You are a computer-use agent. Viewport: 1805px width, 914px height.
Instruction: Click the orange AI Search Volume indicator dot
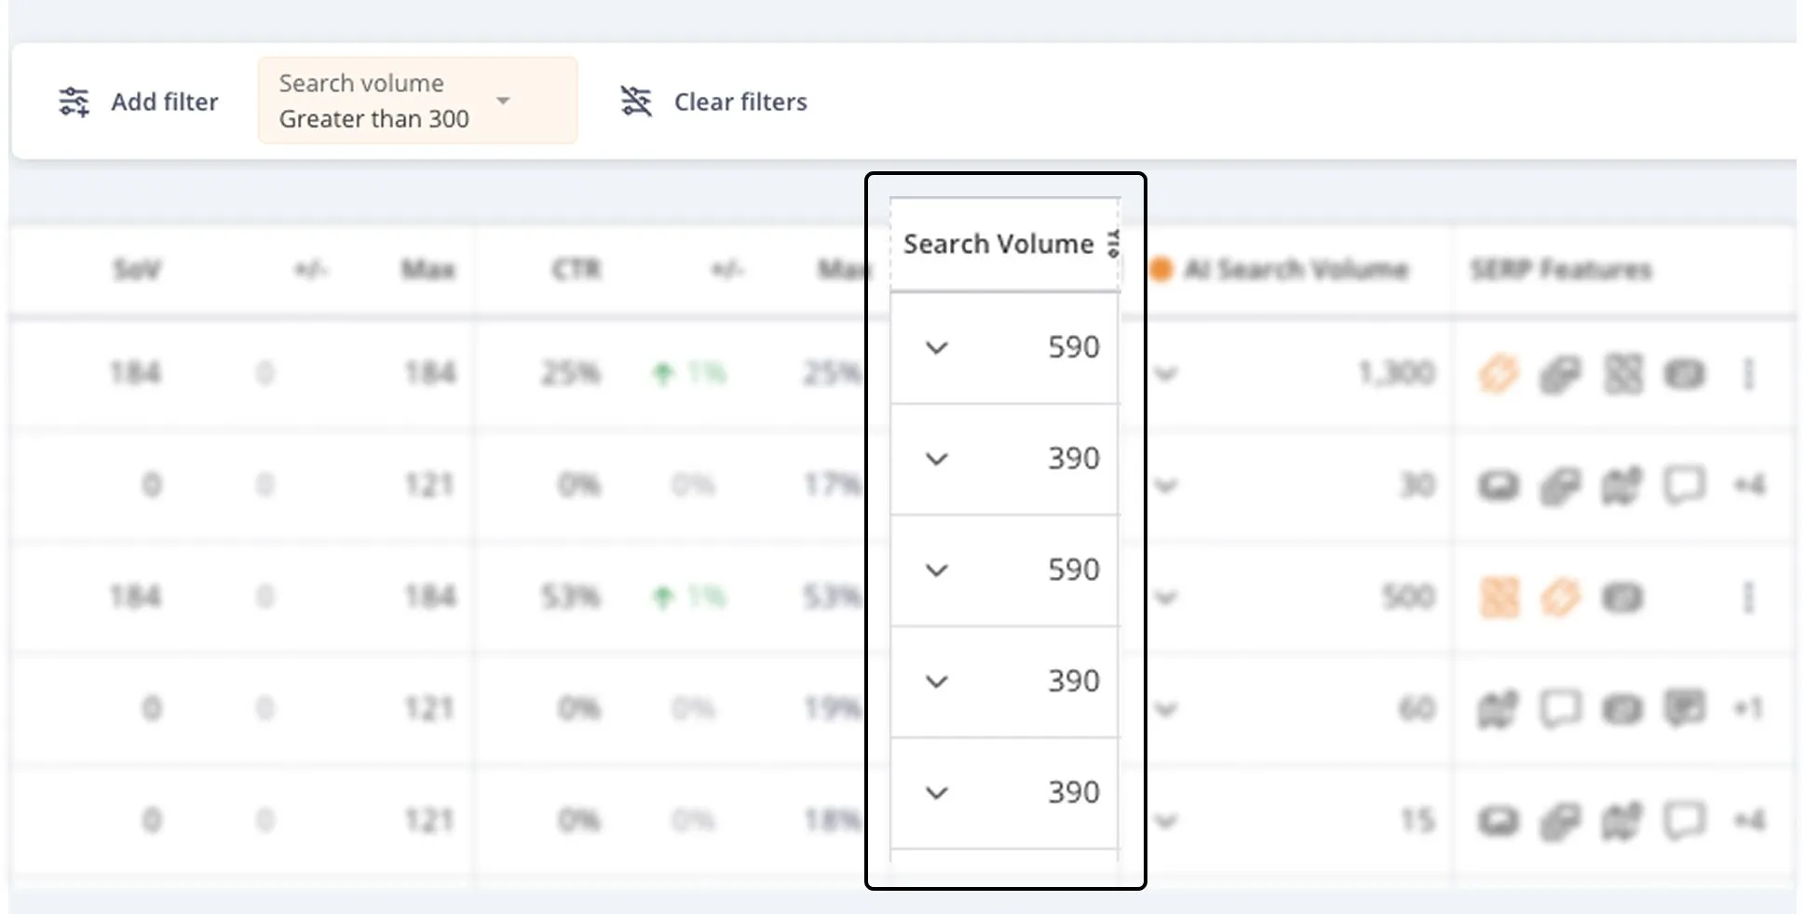click(1161, 269)
